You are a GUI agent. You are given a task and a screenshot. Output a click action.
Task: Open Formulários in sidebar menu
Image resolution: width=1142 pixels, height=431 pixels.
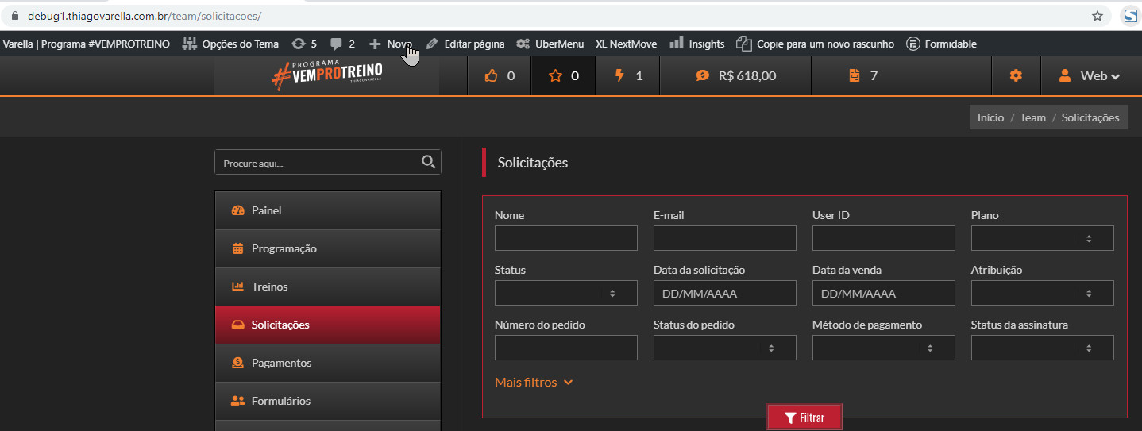(x=327, y=401)
